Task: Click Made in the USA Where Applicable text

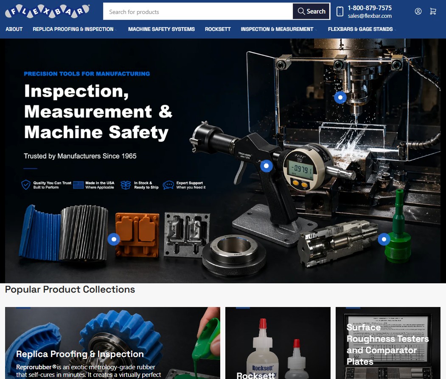Action: (x=100, y=185)
